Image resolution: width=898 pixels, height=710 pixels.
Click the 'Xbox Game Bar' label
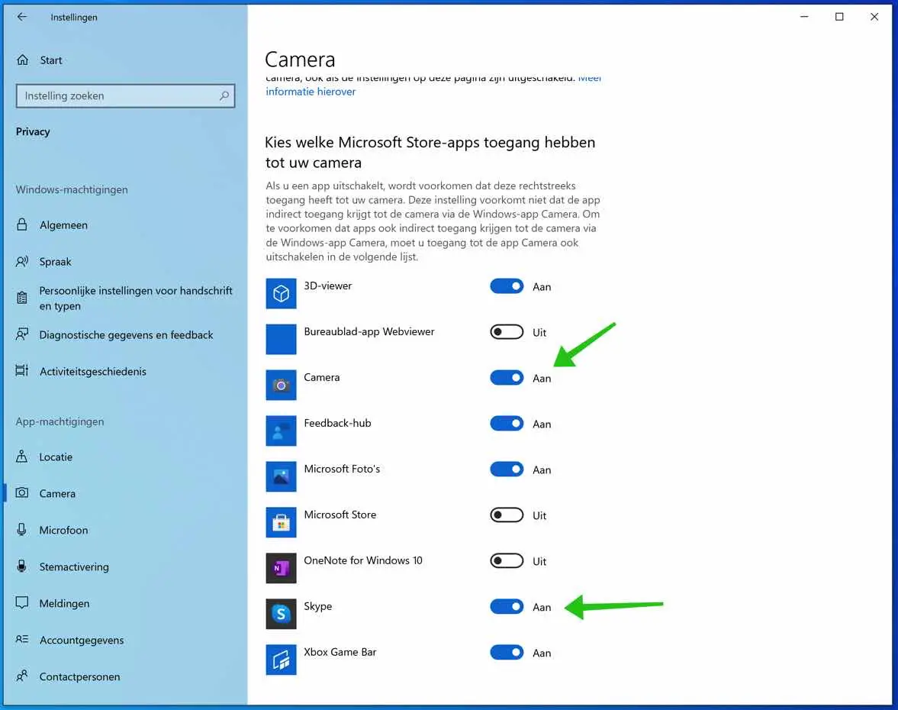340,652
